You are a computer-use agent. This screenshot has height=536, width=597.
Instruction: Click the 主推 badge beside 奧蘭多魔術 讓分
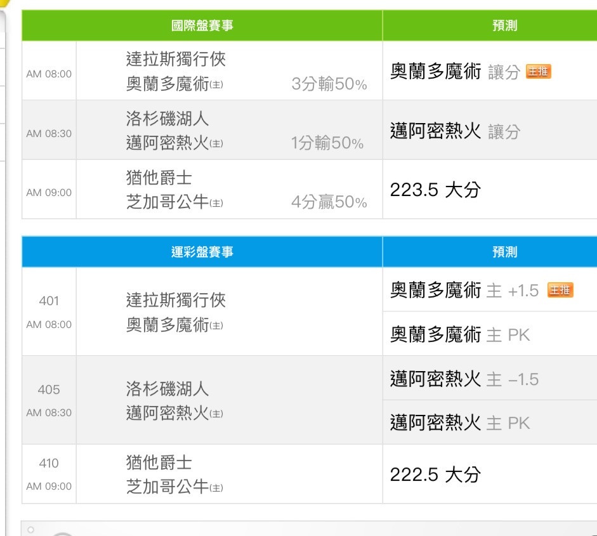tap(539, 71)
